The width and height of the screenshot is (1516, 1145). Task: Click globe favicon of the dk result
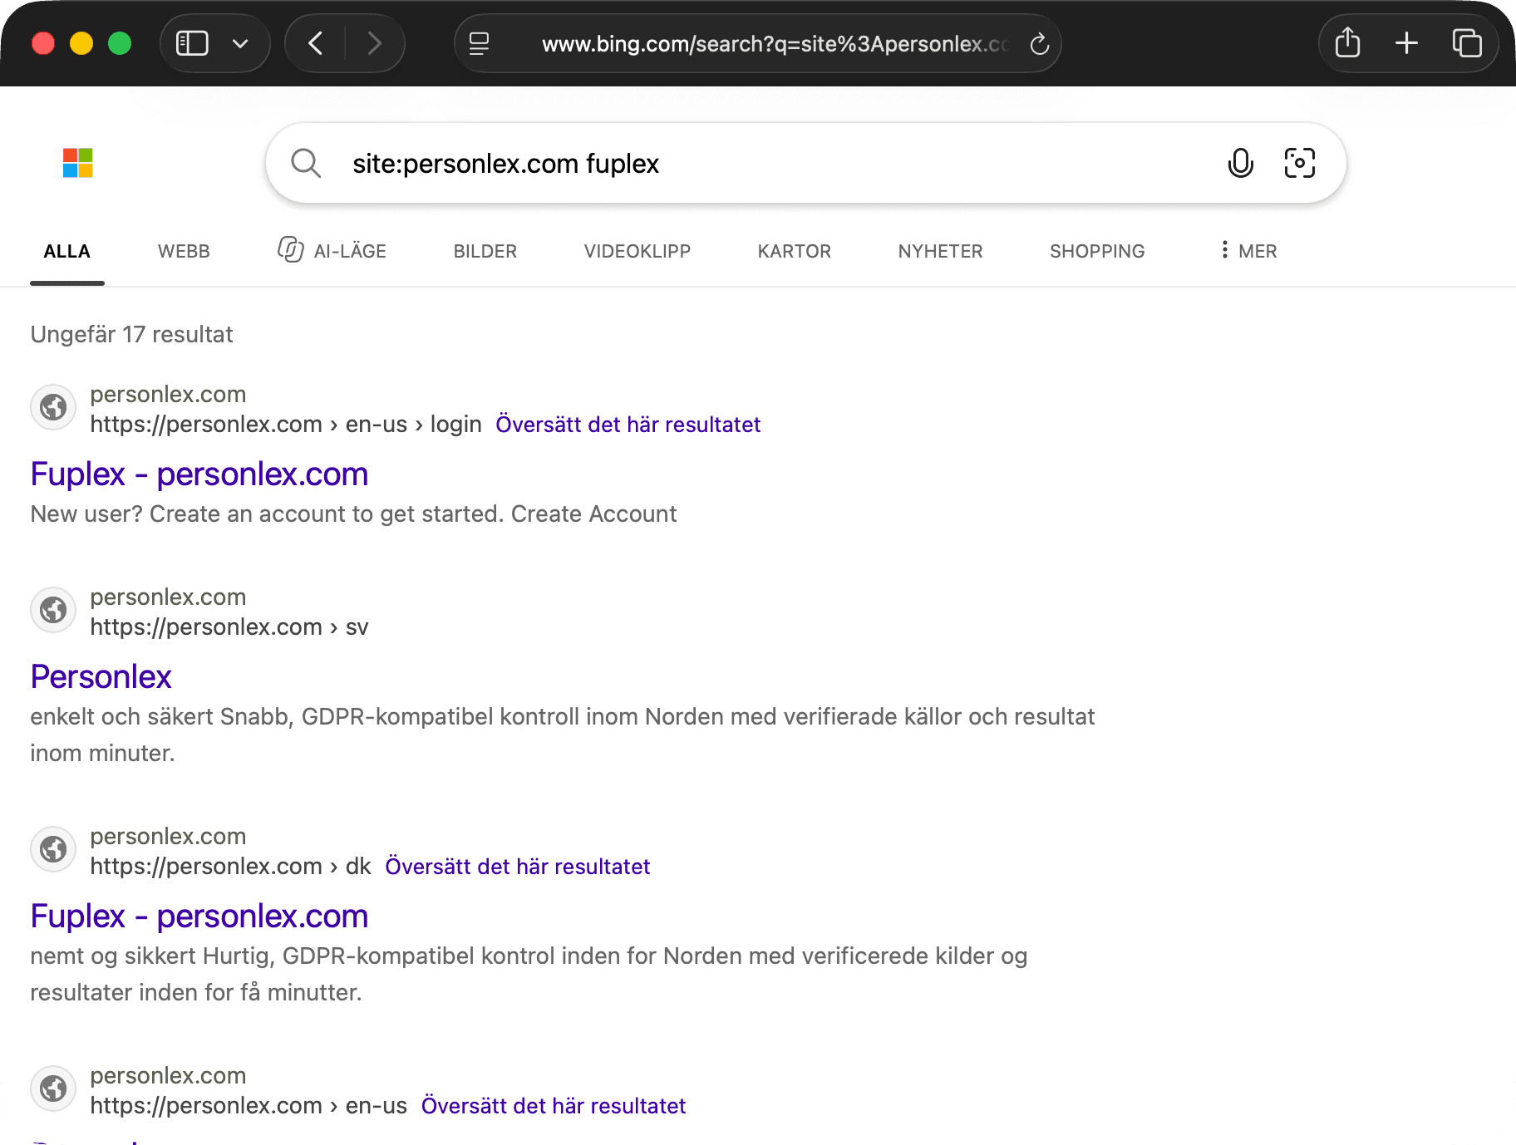coord(54,849)
